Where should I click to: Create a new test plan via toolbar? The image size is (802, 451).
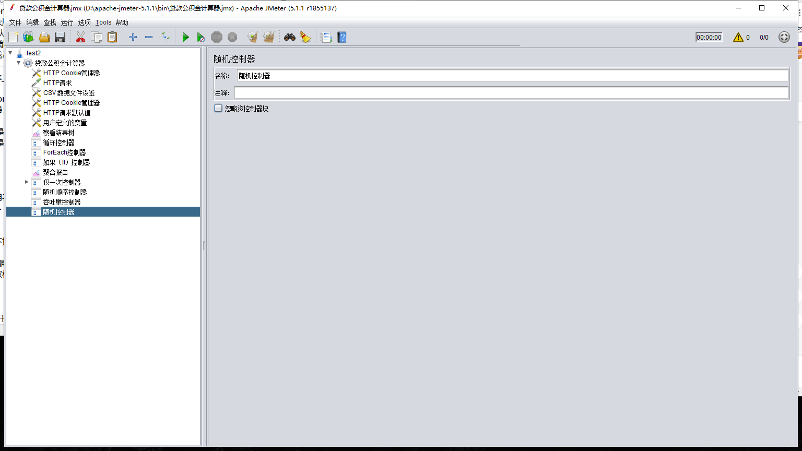[13, 37]
